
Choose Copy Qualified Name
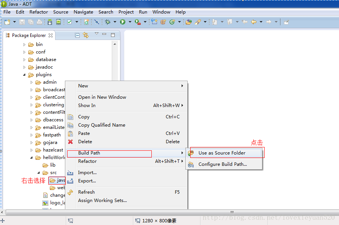point(126,125)
